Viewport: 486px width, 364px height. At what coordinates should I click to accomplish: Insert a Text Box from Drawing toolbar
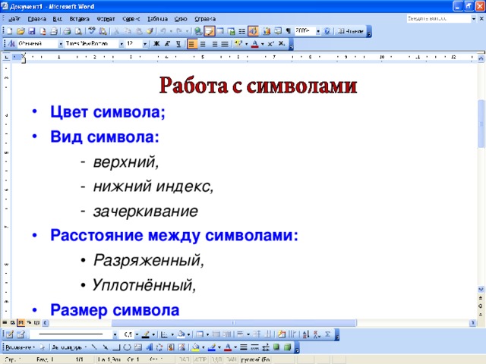pyautogui.click(x=138, y=347)
